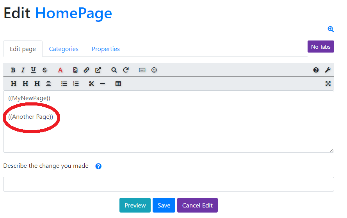Click the change description input field

coord(168,184)
